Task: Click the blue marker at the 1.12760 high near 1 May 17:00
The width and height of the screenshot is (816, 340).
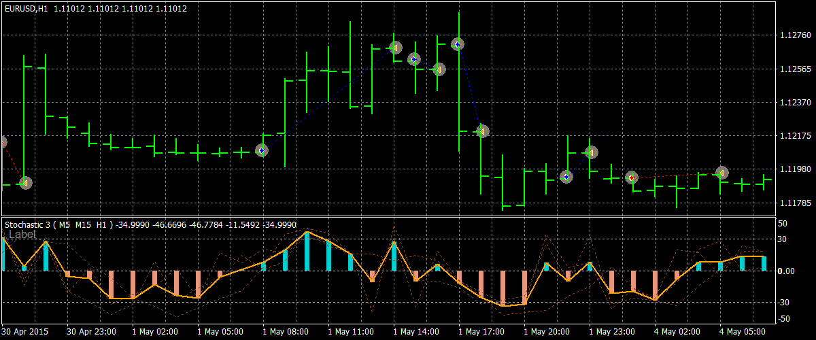Action: 458,44
